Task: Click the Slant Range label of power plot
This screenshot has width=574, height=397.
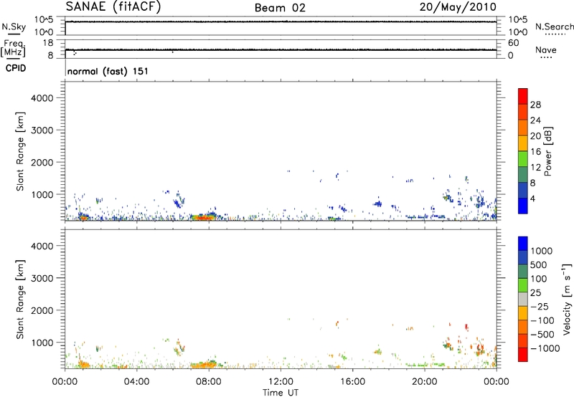Action: [x=20, y=151]
